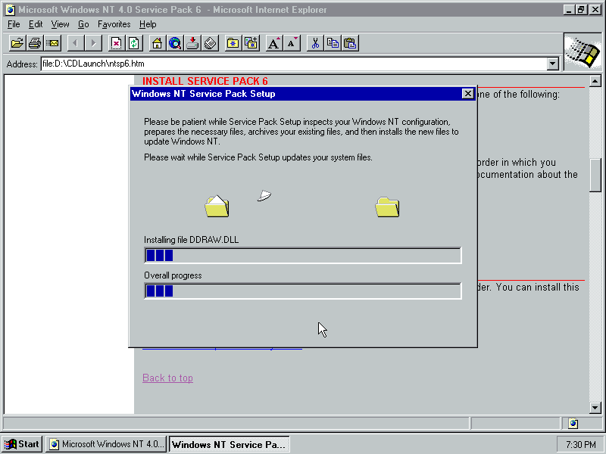606x454 pixels.
Task: Click the Print toolbar icon
Action: pos(34,43)
